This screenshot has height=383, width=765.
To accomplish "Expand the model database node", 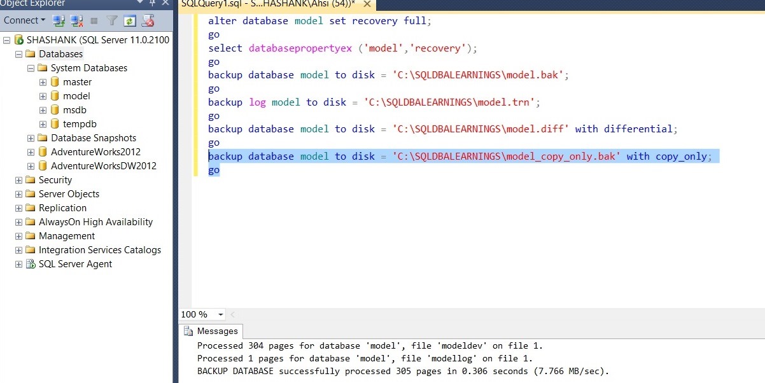I will pos(43,96).
